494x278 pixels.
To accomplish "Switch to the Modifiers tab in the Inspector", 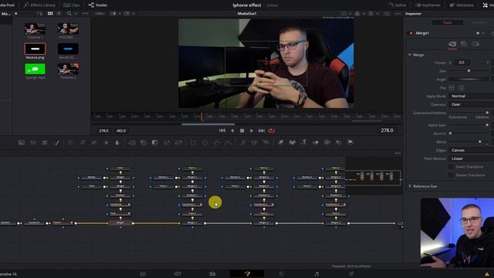I will (x=479, y=22).
